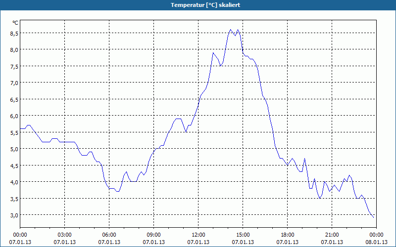Click the 6,0 y-axis label
Screen dimensions: 396x247
14,116
